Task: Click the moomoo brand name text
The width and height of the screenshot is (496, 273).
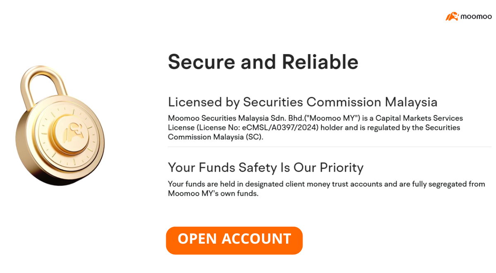Action: (x=476, y=17)
